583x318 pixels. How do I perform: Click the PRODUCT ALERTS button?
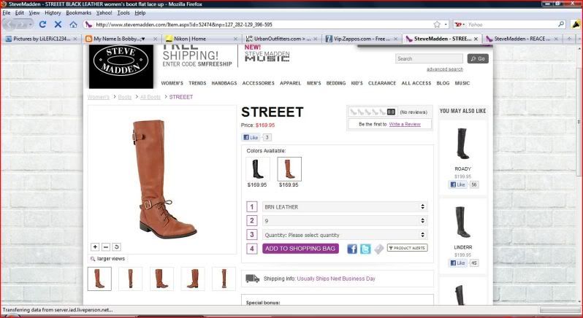[407, 248]
